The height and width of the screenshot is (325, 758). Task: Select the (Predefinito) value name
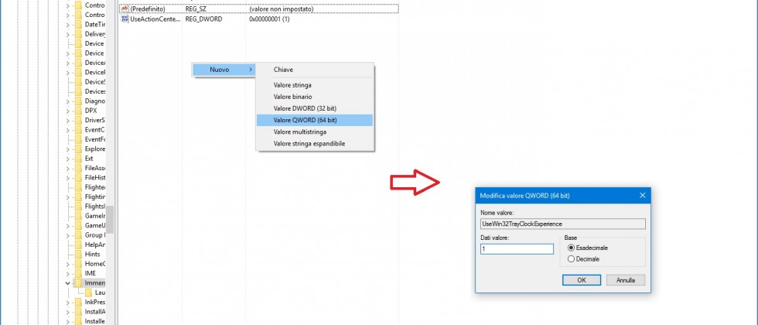pos(148,9)
